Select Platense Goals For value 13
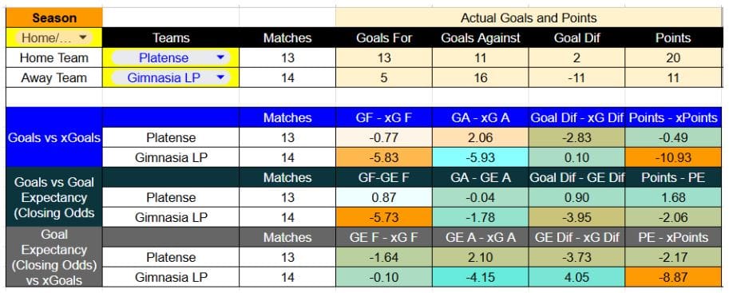 pyautogui.click(x=384, y=57)
